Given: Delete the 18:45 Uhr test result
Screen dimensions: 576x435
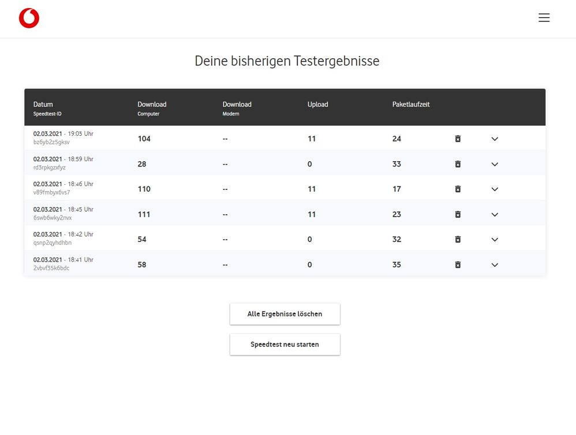Looking at the screenshot, I should coord(458,214).
